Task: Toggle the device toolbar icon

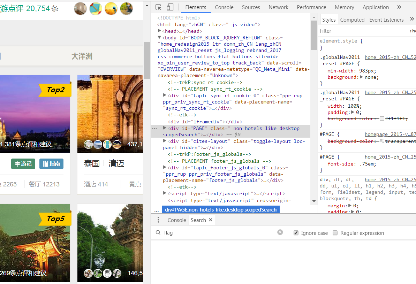Action: pos(170,7)
